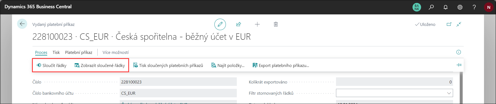Screen dimensions: 496x104
Task: Open page in new window icon
Action: tap(449, 24)
